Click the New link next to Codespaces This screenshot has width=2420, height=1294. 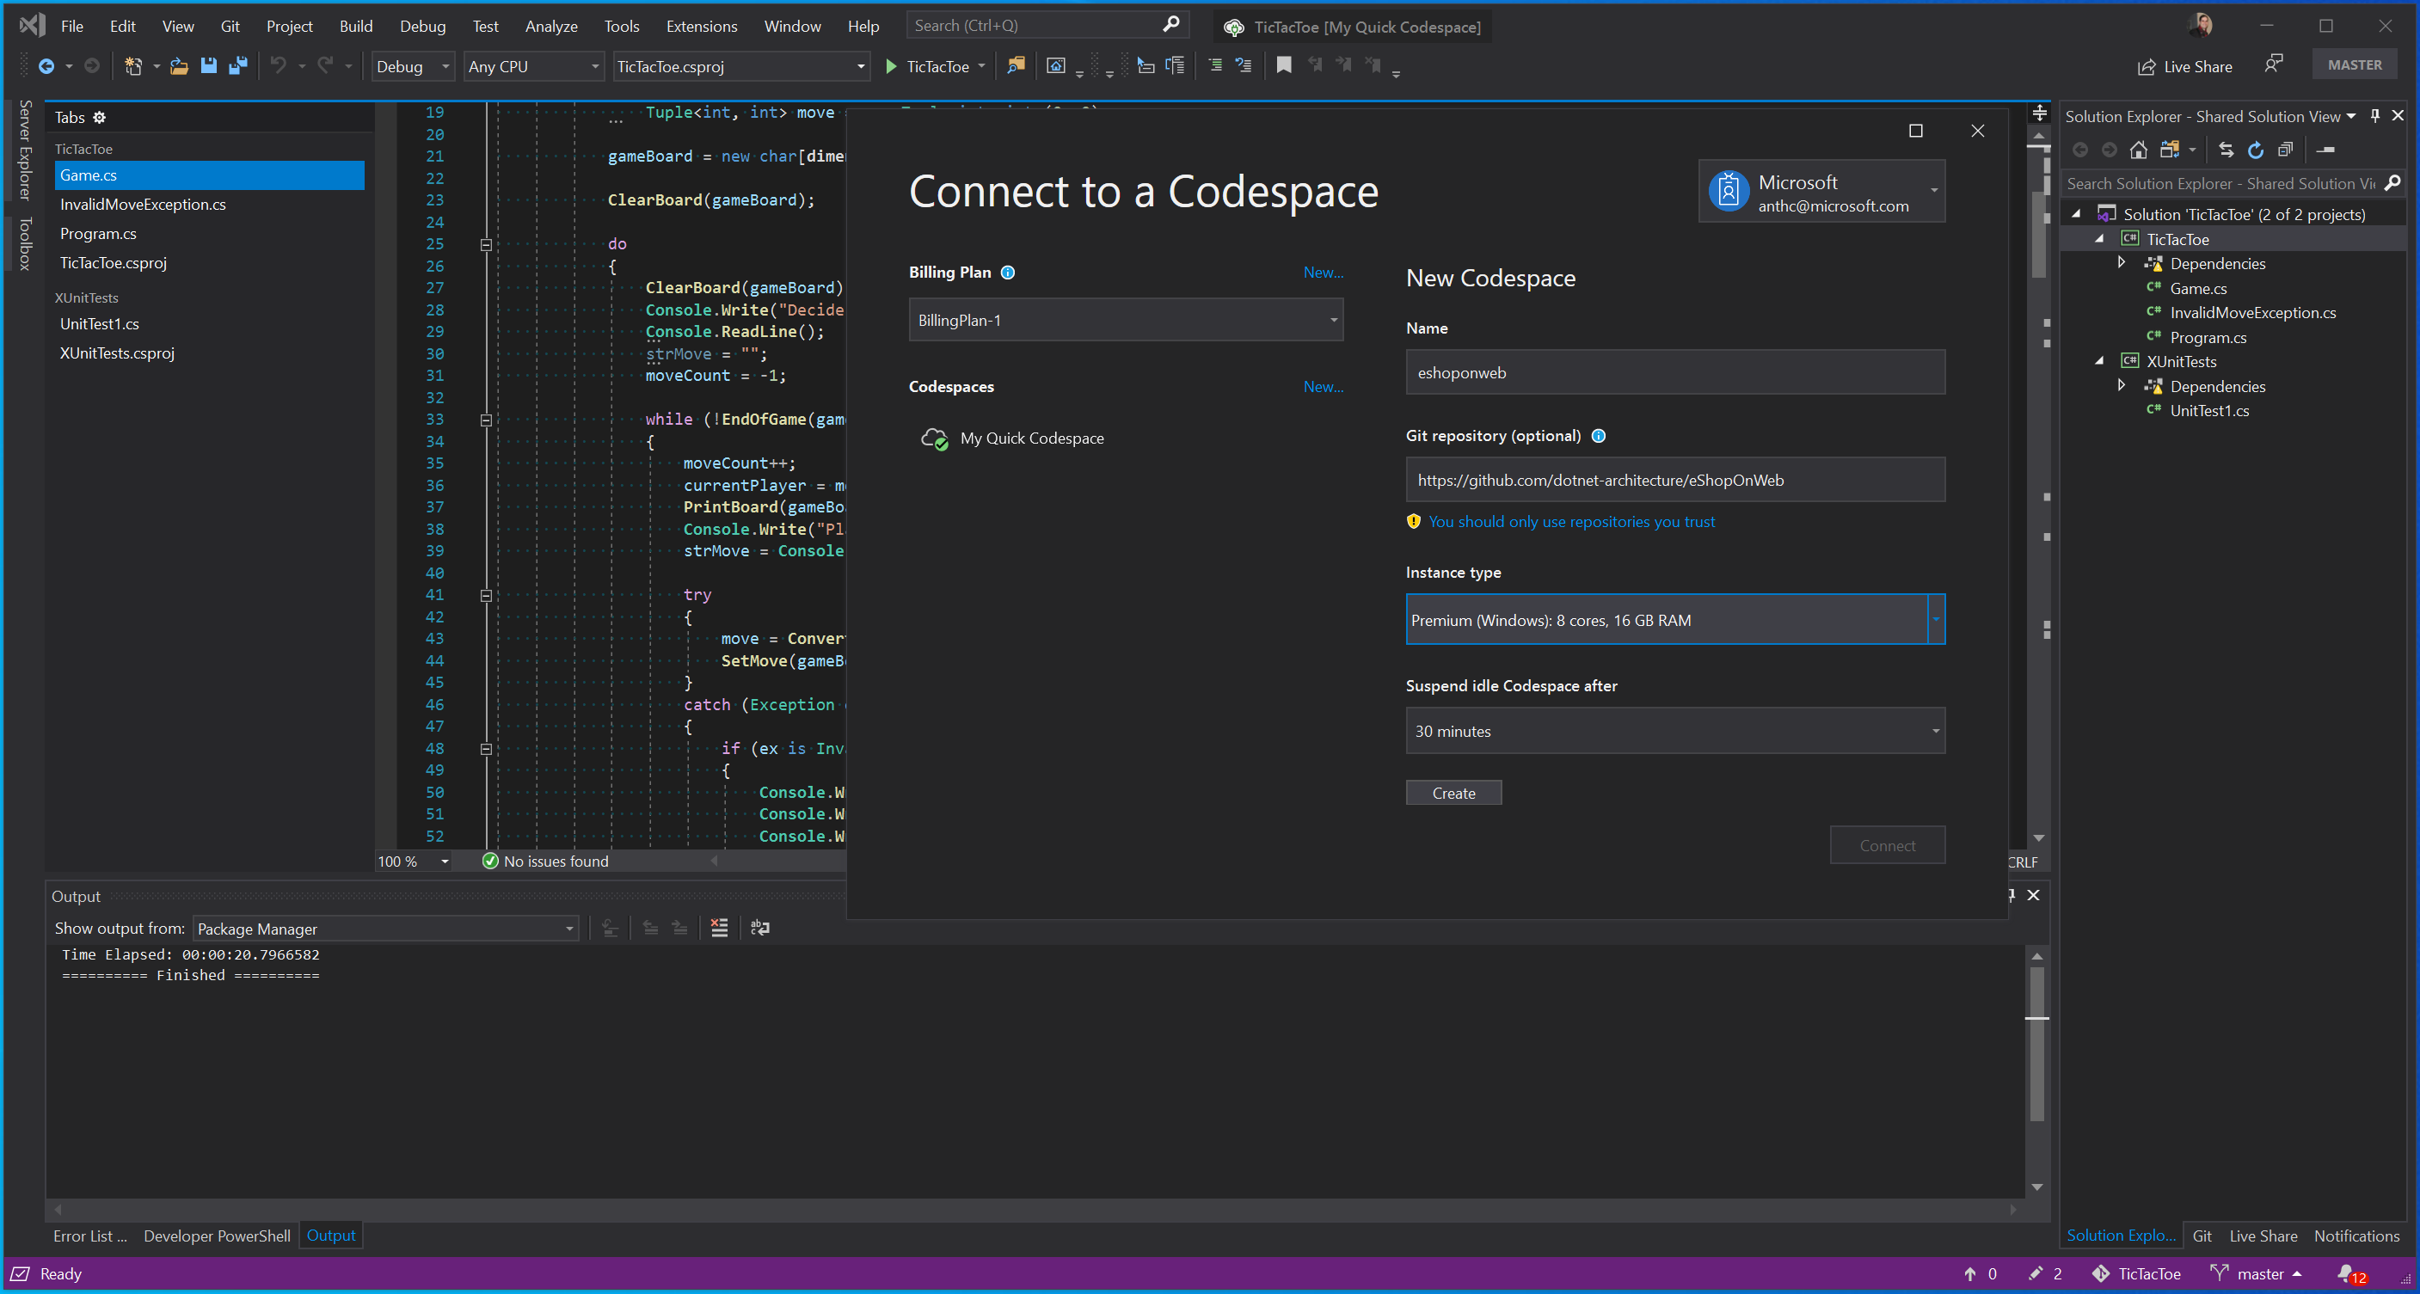(x=1322, y=385)
